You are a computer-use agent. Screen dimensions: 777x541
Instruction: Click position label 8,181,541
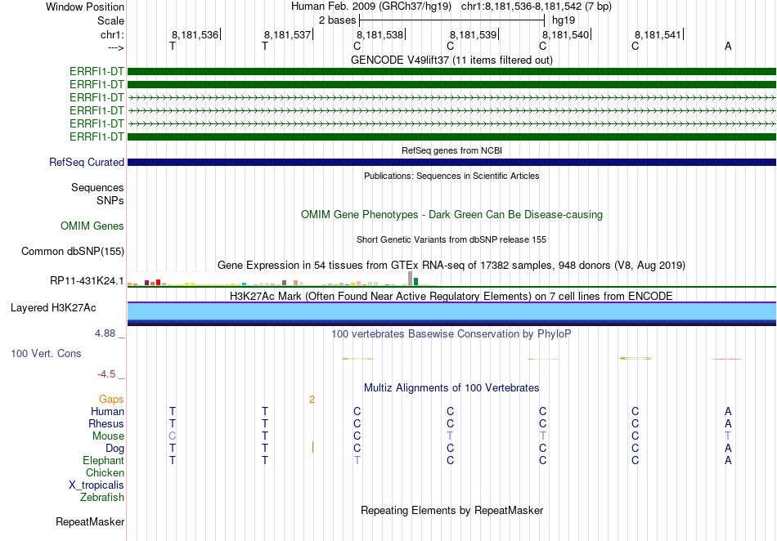point(658,34)
